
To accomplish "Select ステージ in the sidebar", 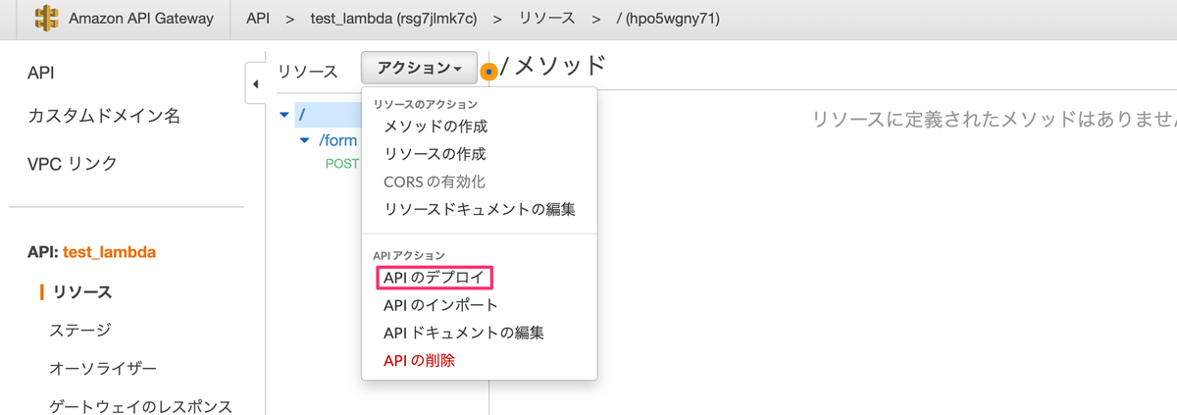I will 80,331.
